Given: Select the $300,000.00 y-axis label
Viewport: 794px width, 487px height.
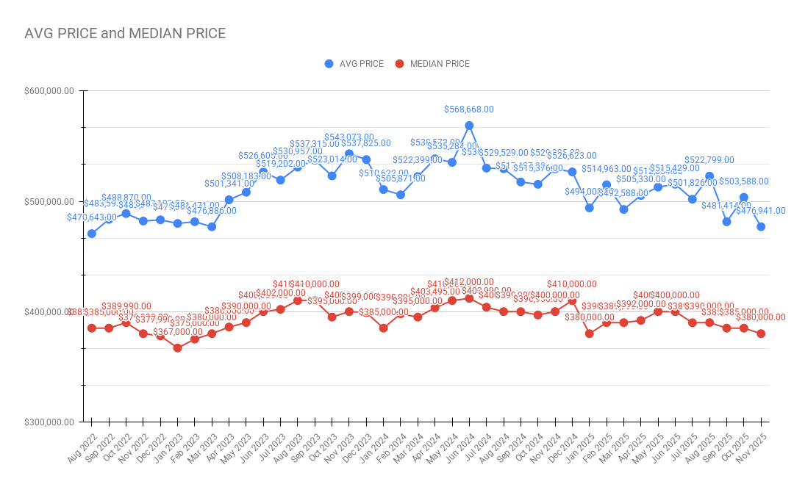Looking at the screenshot, I should tap(50, 422).
